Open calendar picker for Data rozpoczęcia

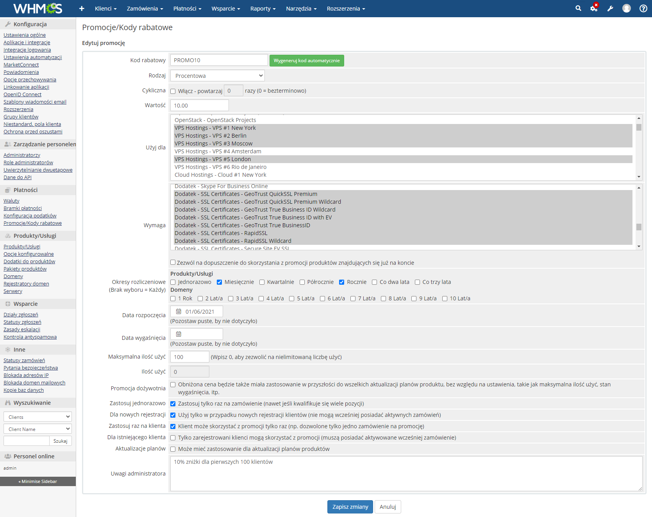(179, 311)
